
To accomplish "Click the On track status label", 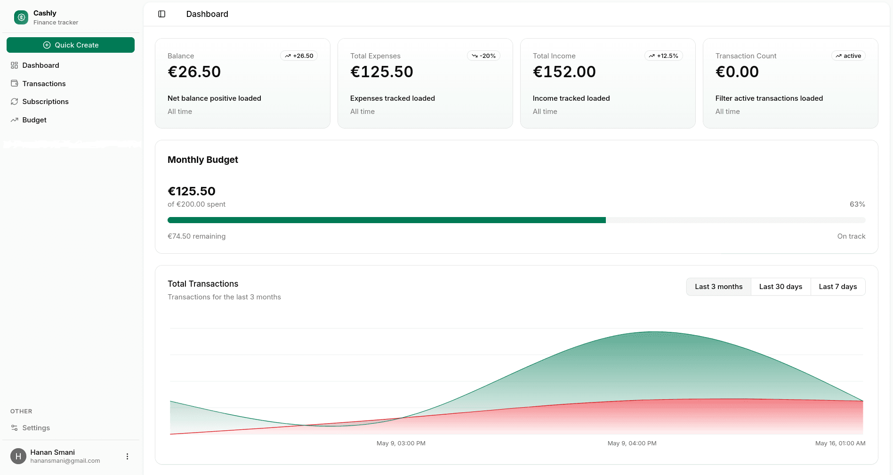I will pos(851,236).
